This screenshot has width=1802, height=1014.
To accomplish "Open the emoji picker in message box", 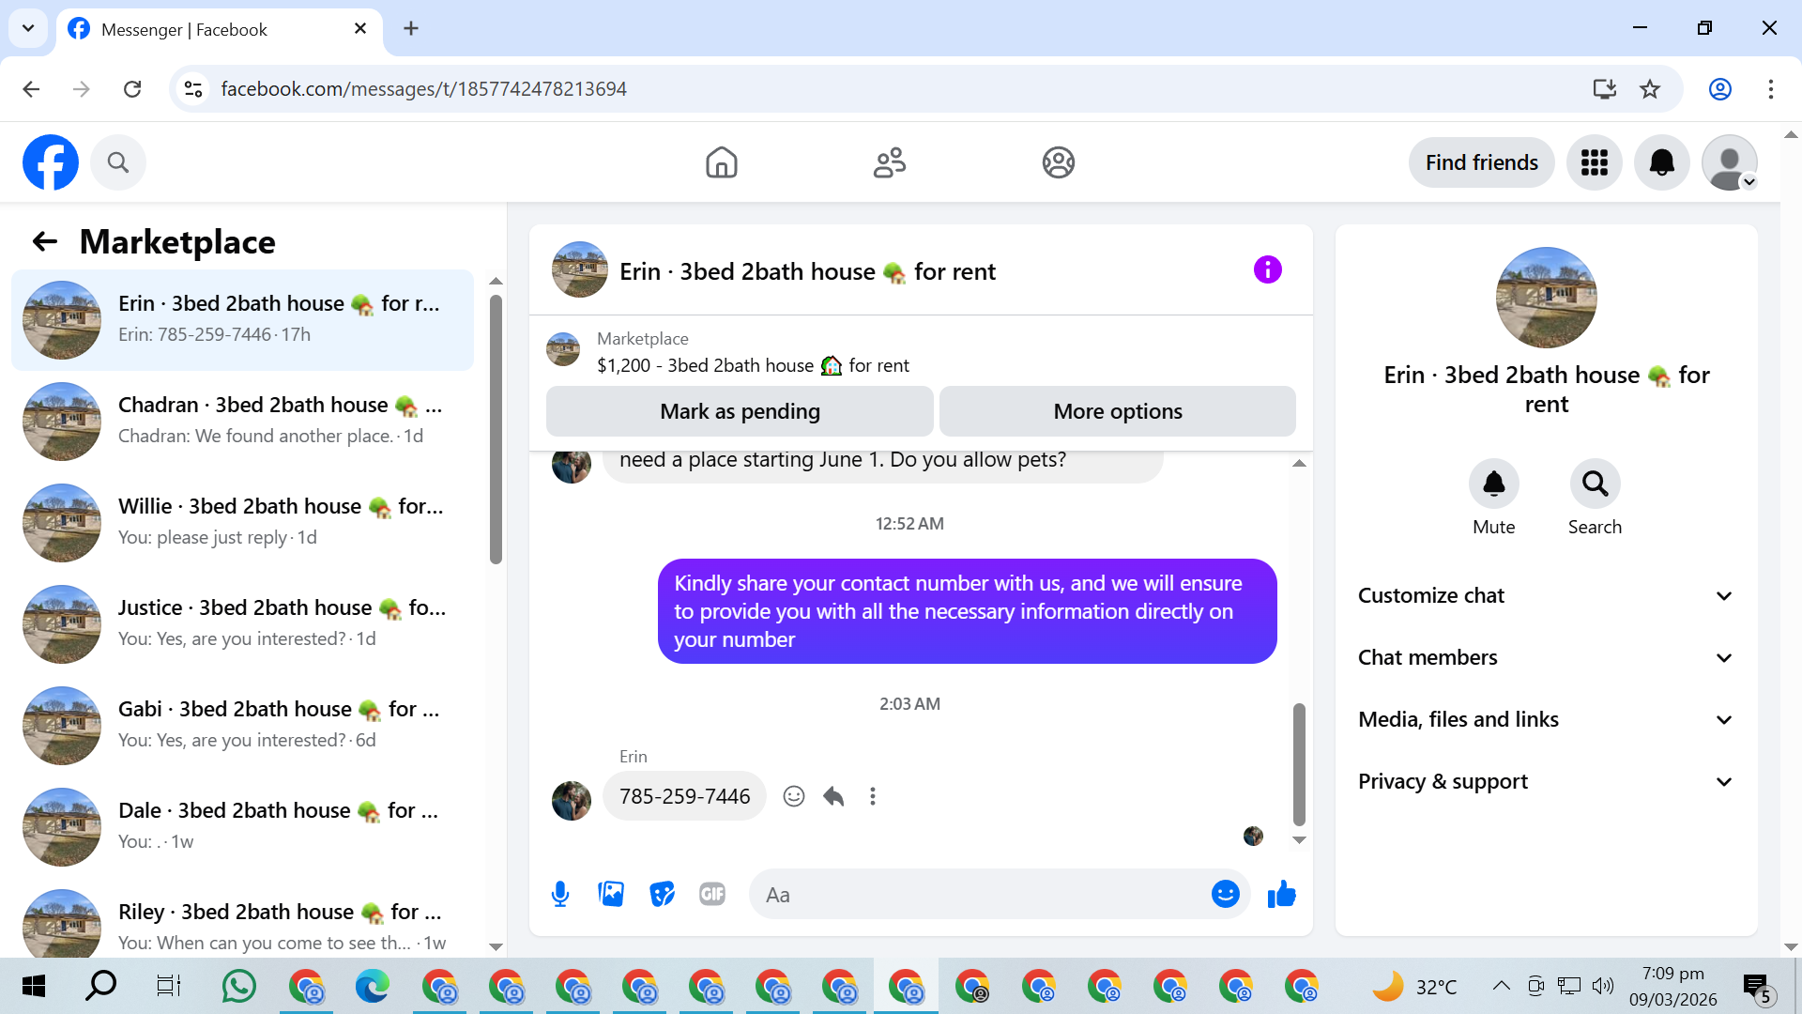I will [x=1225, y=894].
